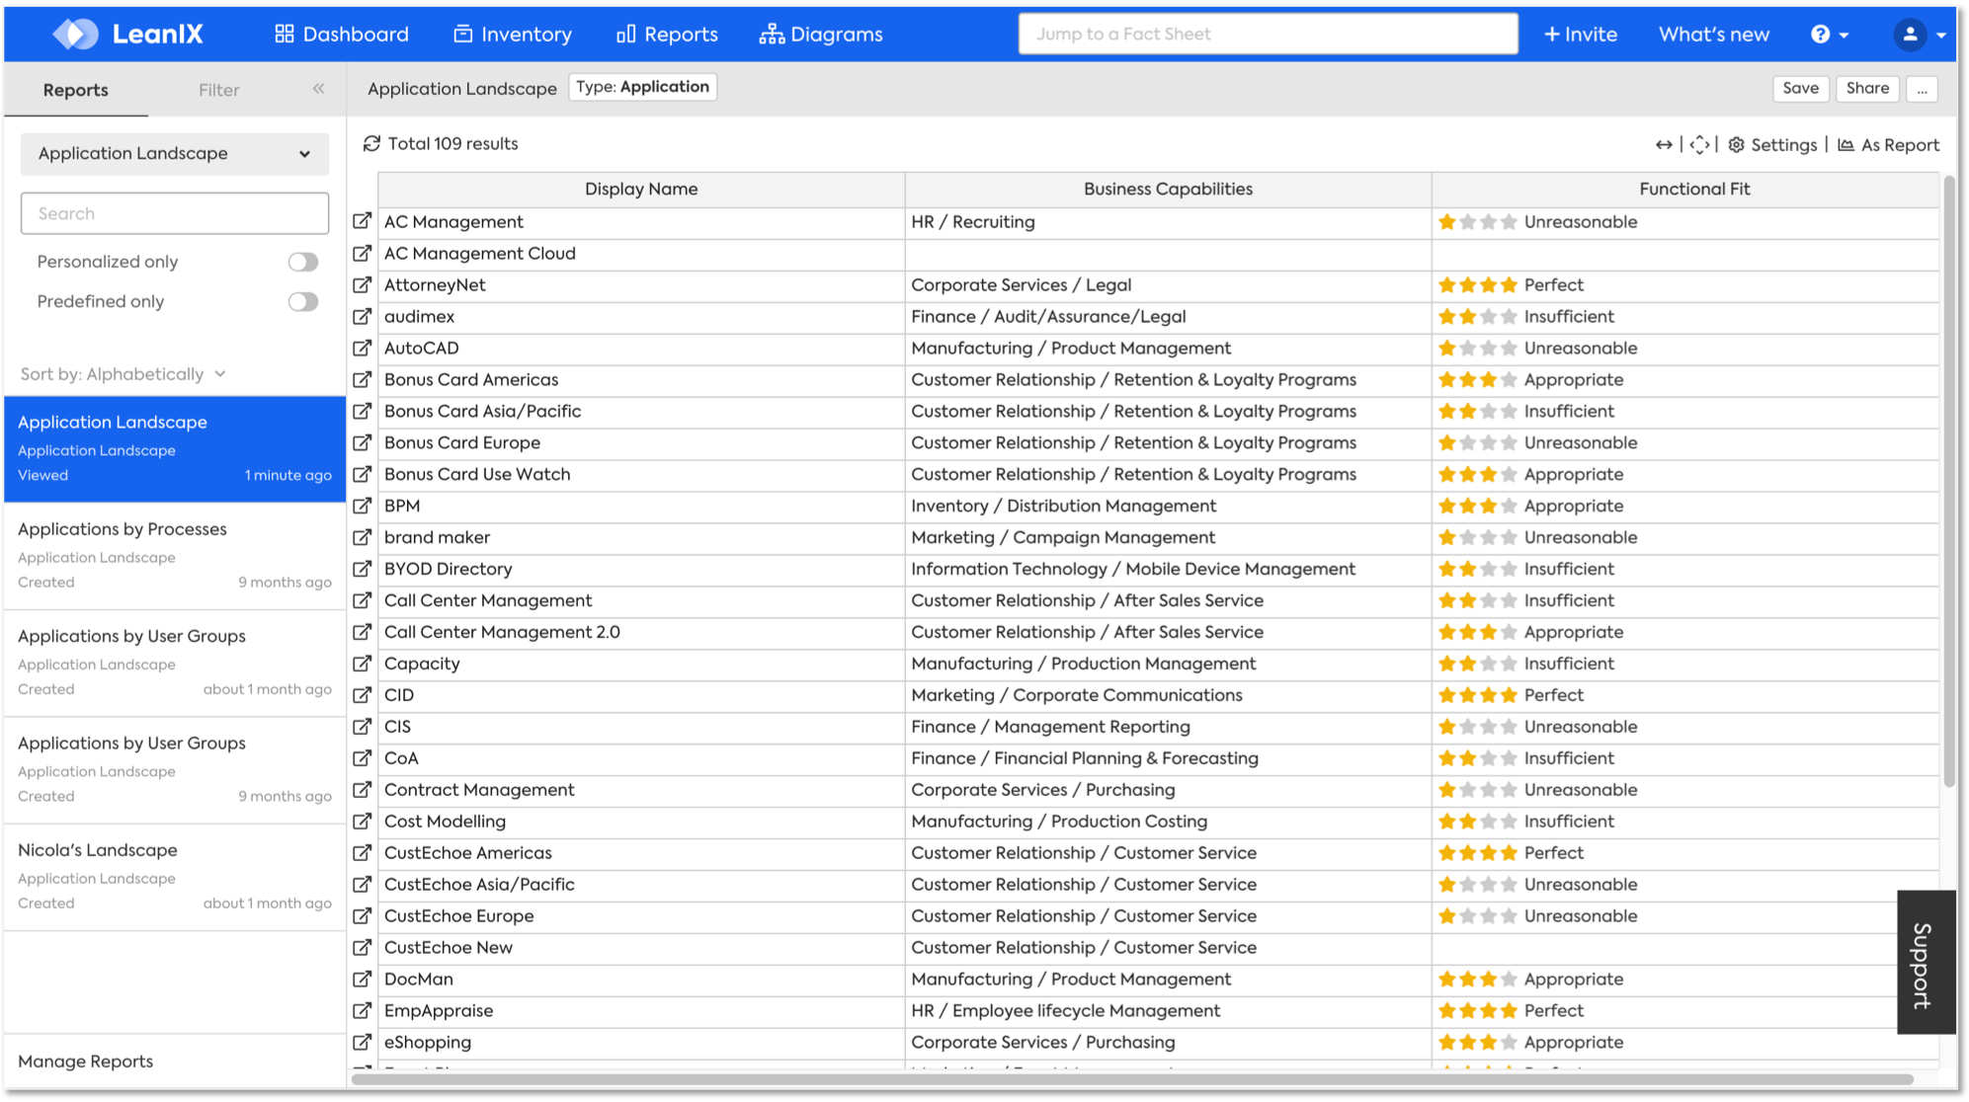
Task: Click the refresh results icon
Action: (371, 144)
